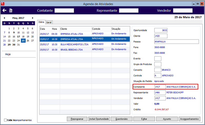Select day 26 in calendar

point(28,40)
